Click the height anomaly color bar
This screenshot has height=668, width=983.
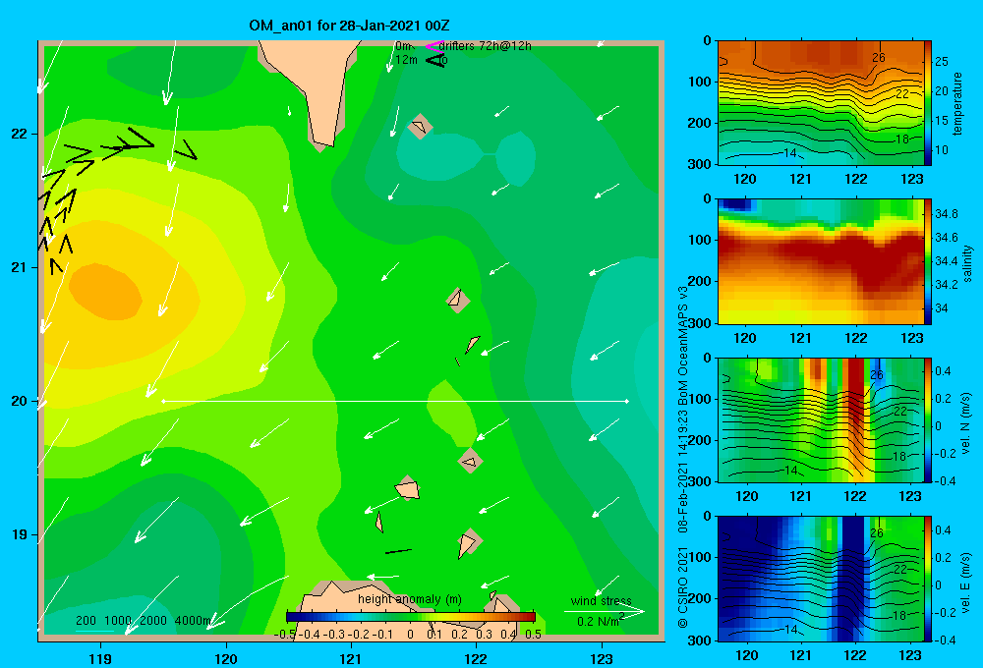pos(411,617)
